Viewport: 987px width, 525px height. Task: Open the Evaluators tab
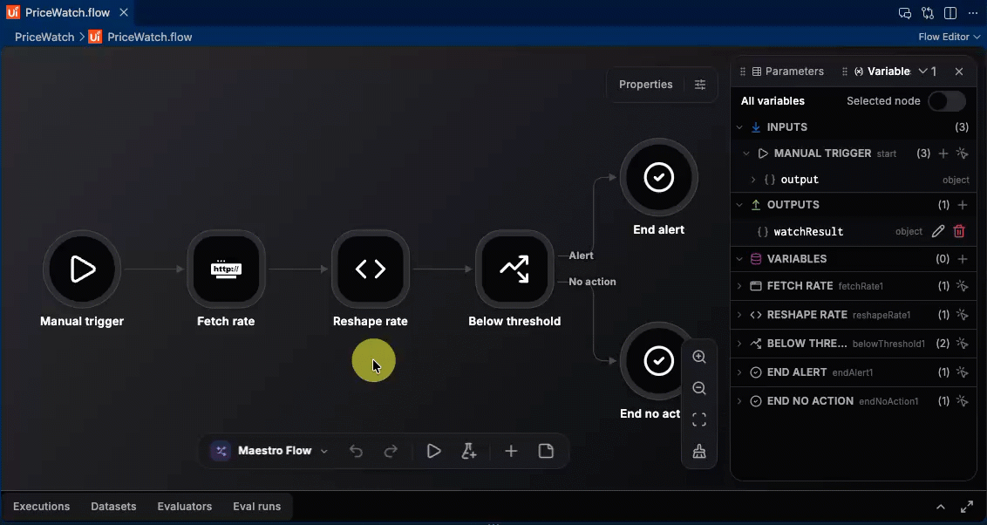pyautogui.click(x=185, y=506)
